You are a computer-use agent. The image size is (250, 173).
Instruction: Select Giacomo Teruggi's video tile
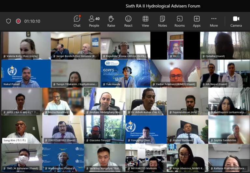[x=104, y=130]
